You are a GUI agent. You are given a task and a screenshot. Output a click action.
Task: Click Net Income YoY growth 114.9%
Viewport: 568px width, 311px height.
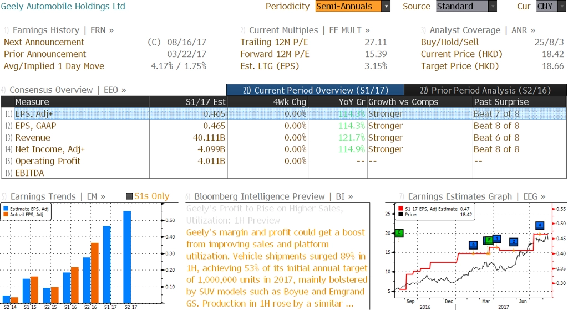point(352,149)
